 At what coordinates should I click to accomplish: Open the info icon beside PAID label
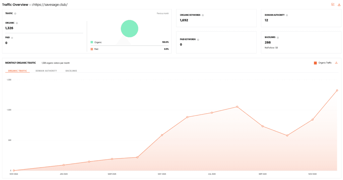12,38
